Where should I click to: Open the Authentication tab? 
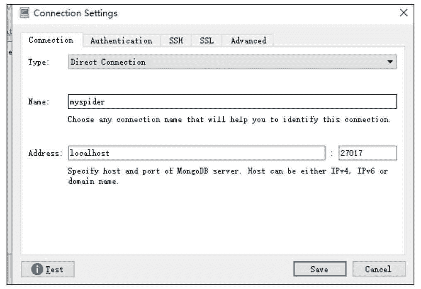point(121,41)
